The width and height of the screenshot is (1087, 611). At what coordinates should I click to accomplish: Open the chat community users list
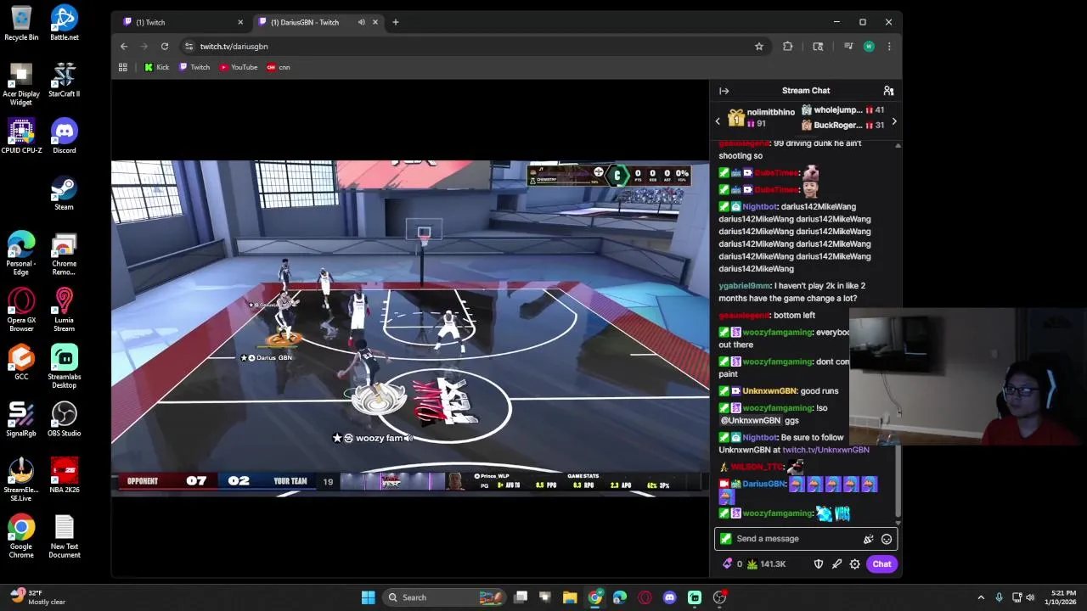[888, 91]
